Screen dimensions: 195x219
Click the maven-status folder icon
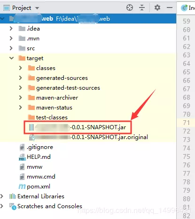[31, 108]
